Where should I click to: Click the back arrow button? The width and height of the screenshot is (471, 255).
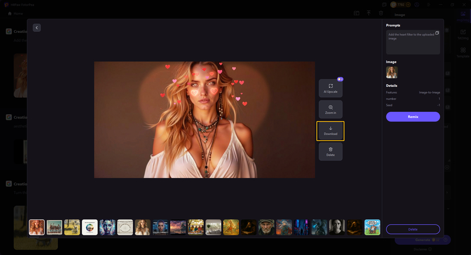(x=37, y=27)
